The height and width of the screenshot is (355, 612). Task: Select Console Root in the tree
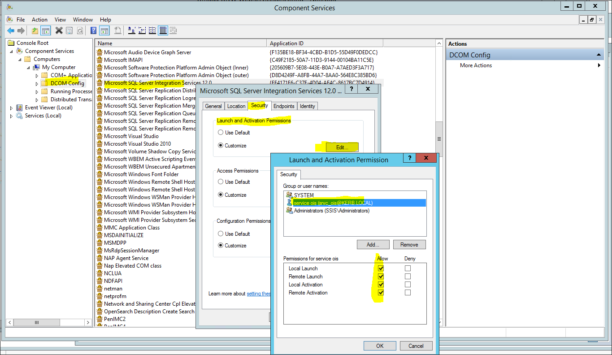click(32, 43)
